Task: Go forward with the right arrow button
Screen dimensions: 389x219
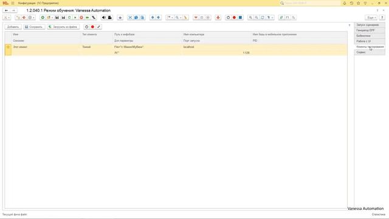Action: [13, 10]
